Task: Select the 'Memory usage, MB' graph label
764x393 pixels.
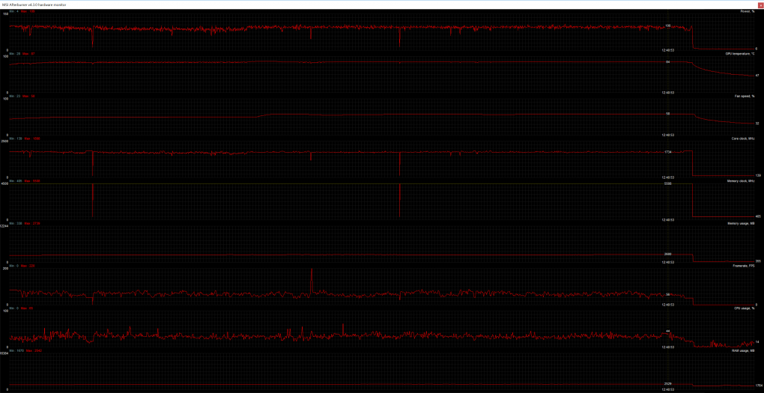Action: (x=741, y=224)
